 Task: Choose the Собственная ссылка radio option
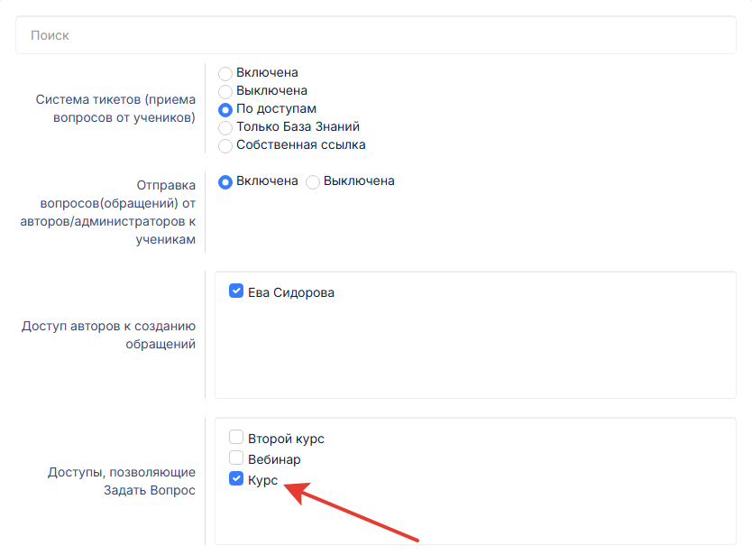[x=225, y=145]
